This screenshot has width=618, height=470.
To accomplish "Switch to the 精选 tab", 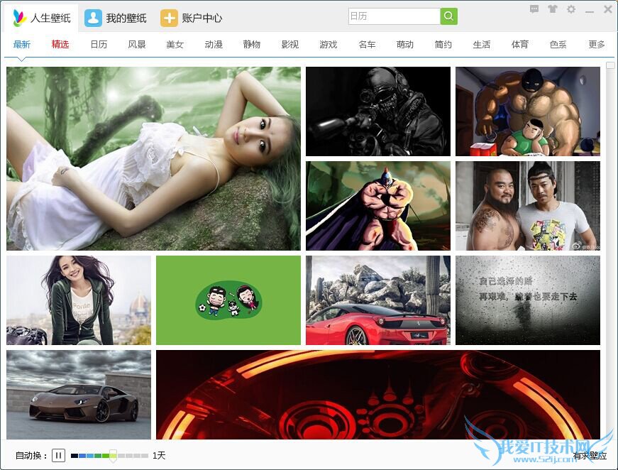I will click(60, 44).
